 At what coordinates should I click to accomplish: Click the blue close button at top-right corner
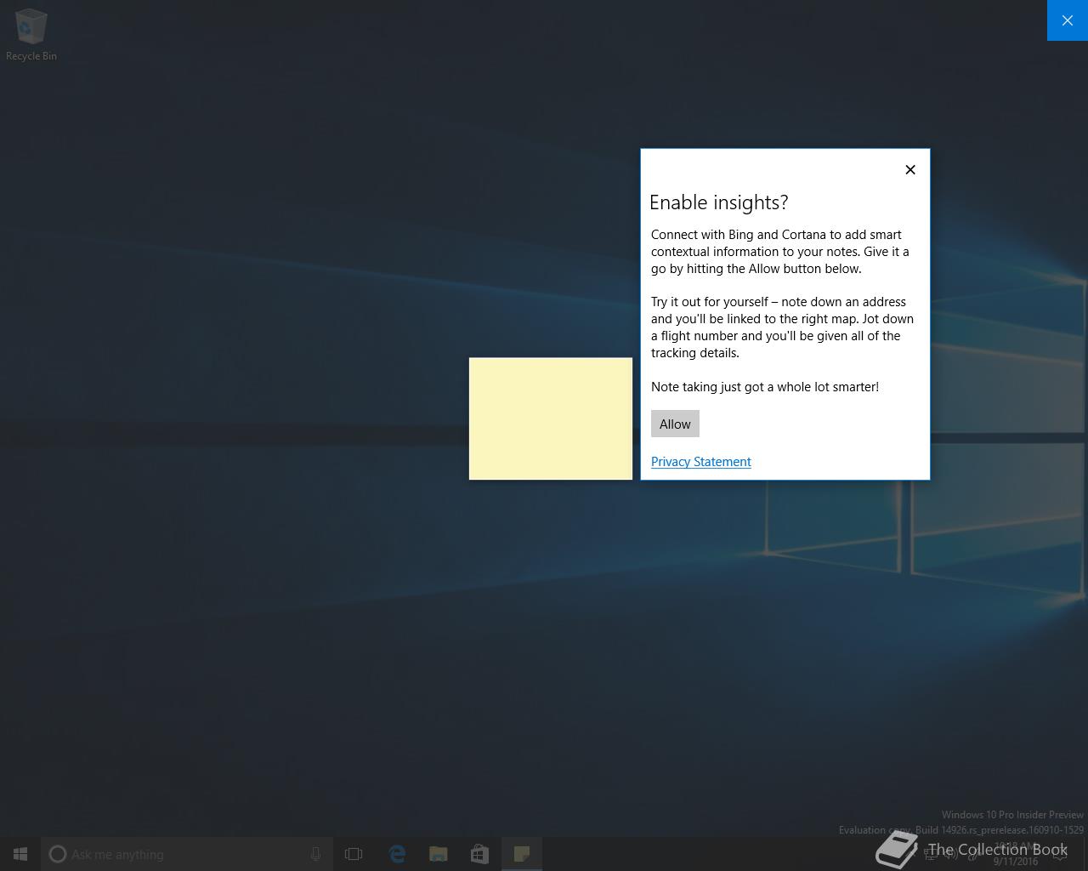pos(1068,20)
